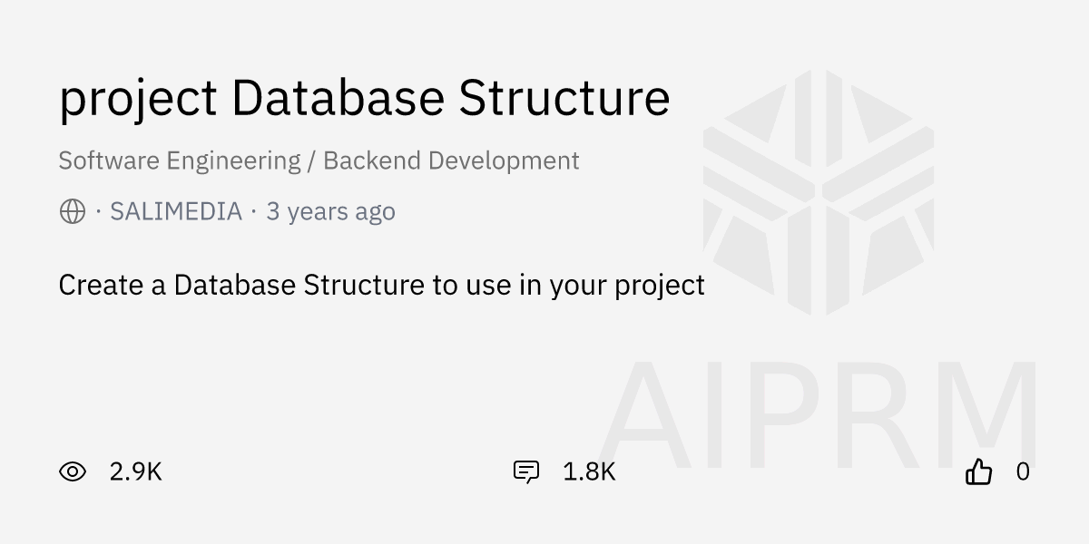Click the globe public visibility icon

73,212
